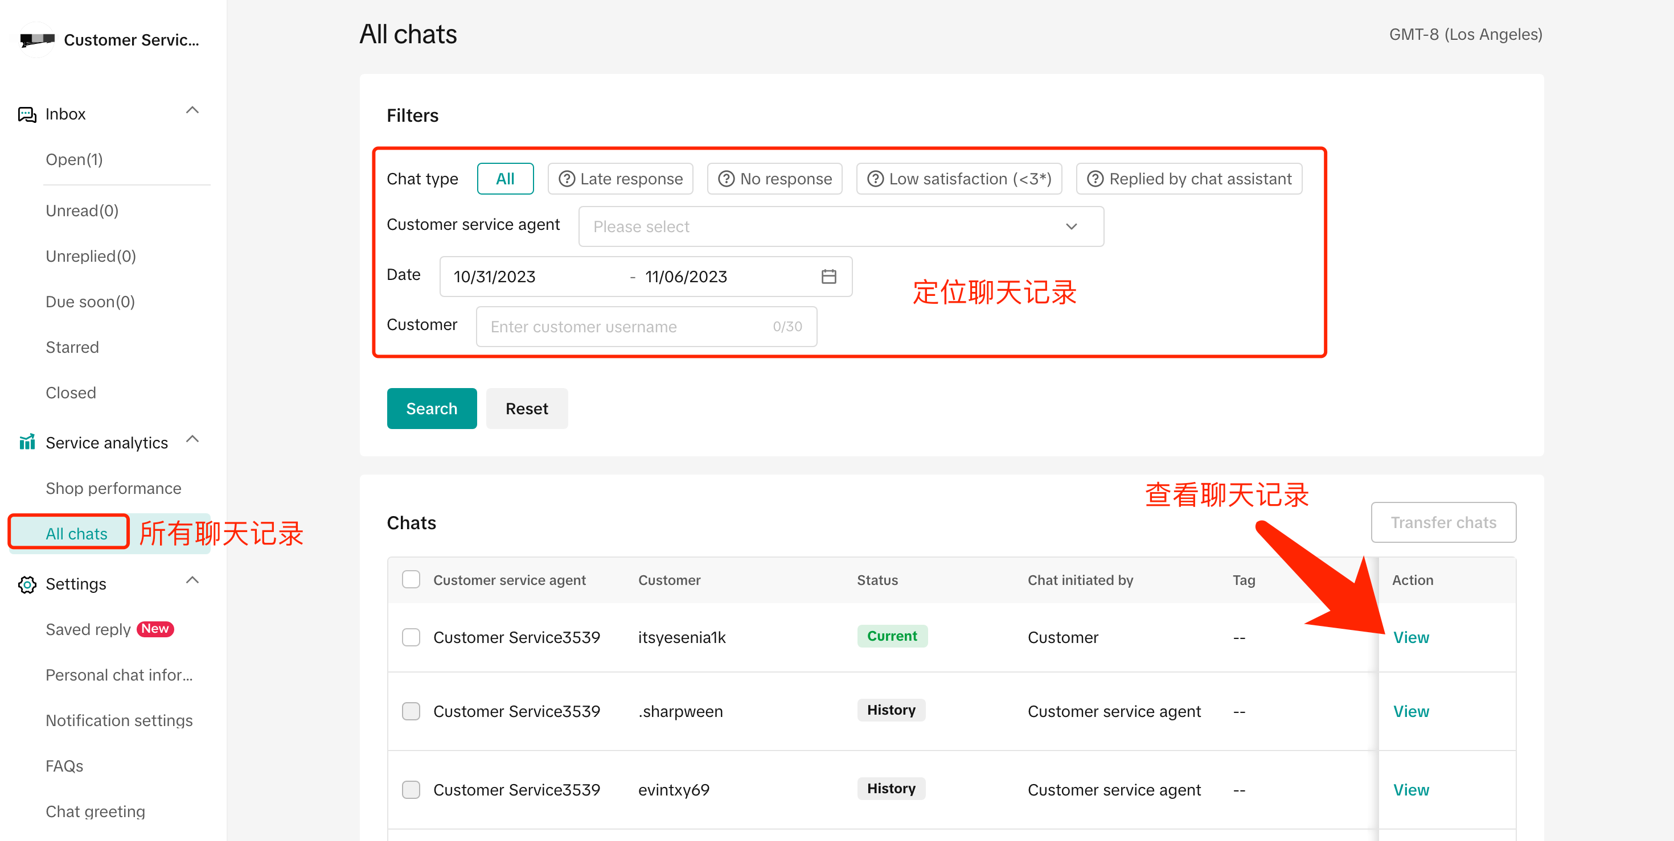The height and width of the screenshot is (841, 1674).
Task: Click the Service analytics chart icon
Action: [27, 442]
